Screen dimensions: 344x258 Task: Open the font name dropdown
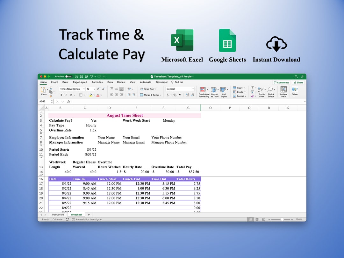(x=84, y=89)
